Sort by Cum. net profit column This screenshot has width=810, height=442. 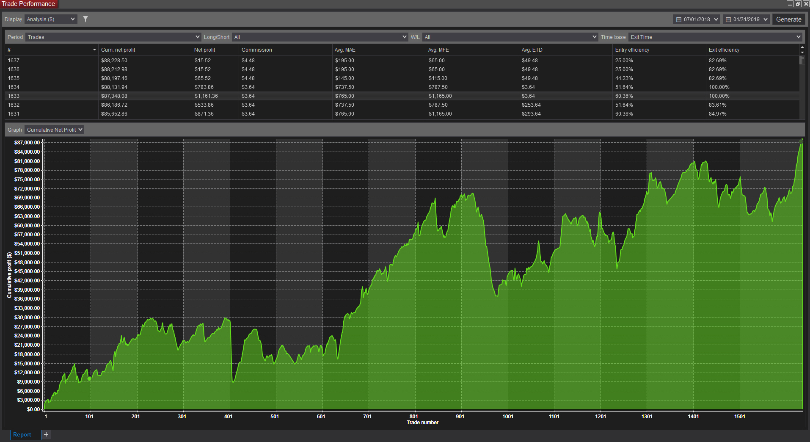(x=145, y=50)
